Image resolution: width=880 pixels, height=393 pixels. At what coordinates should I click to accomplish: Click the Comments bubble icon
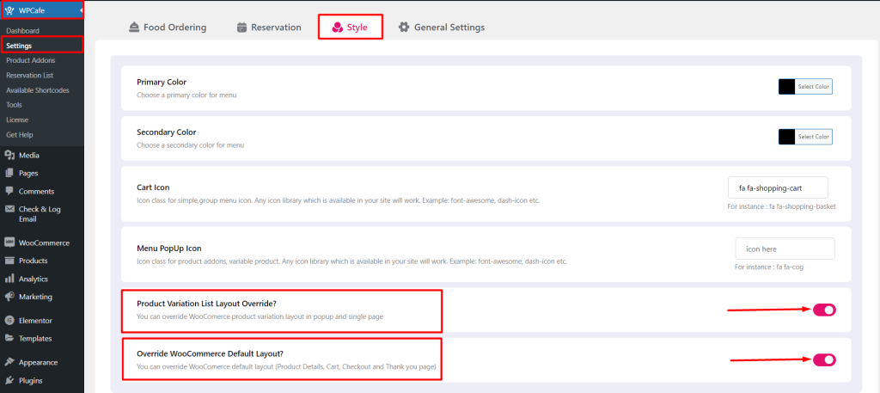click(9, 191)
